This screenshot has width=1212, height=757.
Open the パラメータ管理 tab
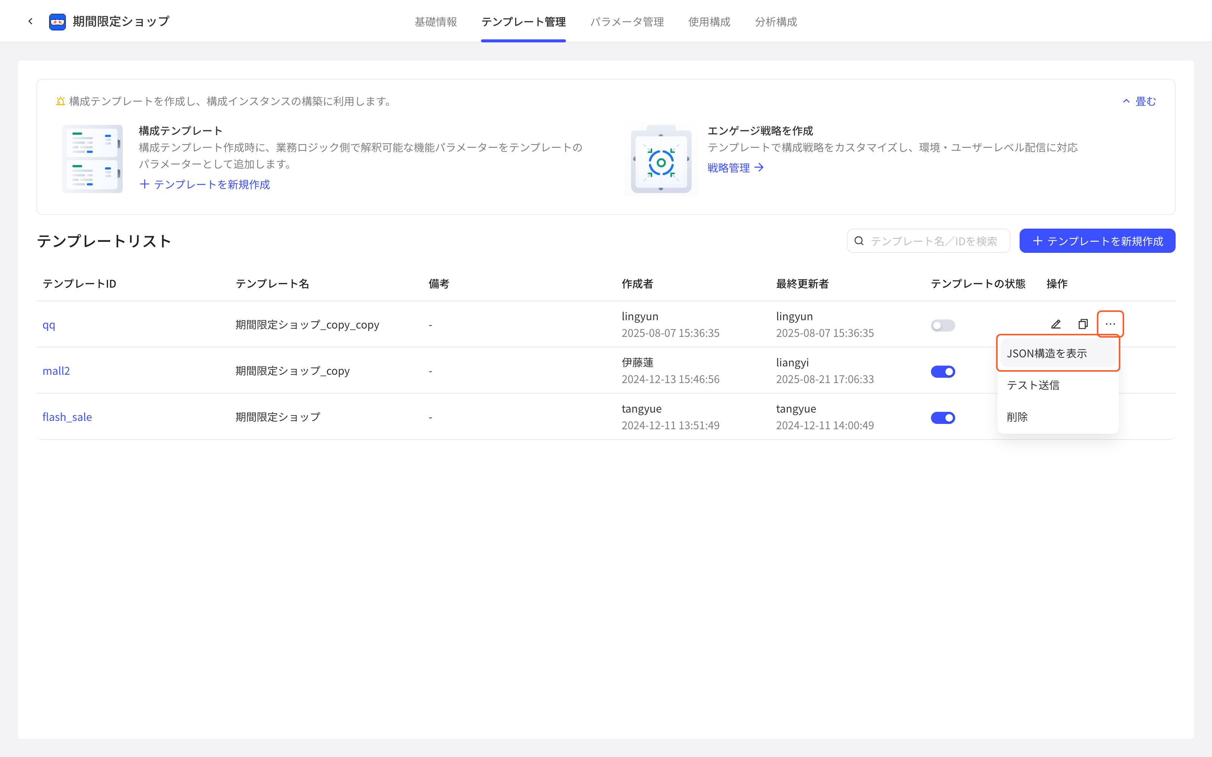pos(627,22)
